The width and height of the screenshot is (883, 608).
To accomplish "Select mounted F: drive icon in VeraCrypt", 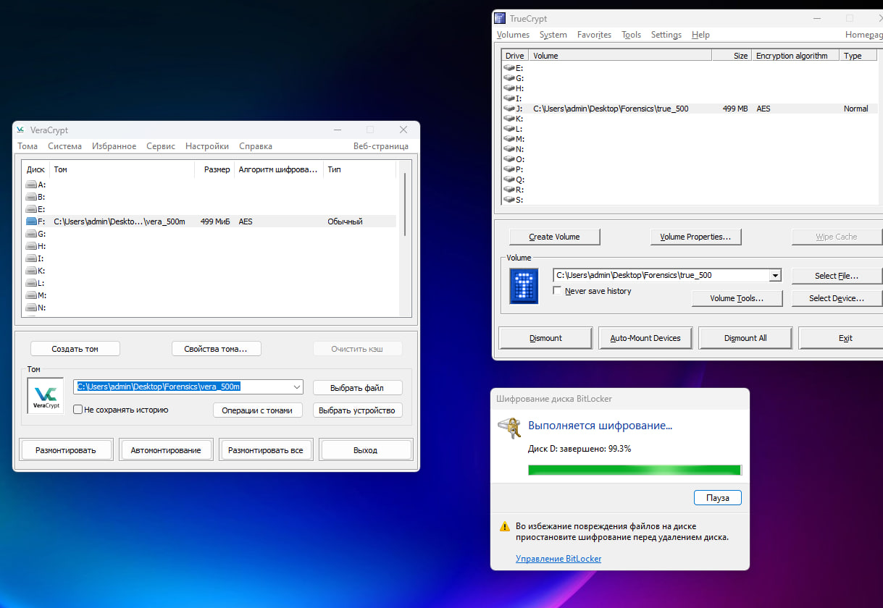I will tap(31, 221).
